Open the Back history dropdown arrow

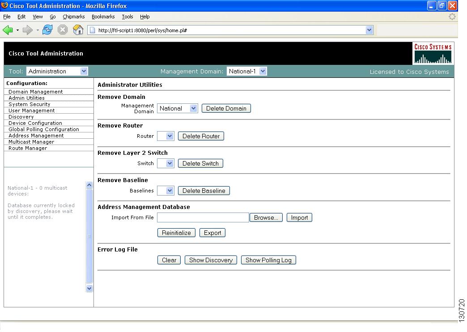coord(17,30)
